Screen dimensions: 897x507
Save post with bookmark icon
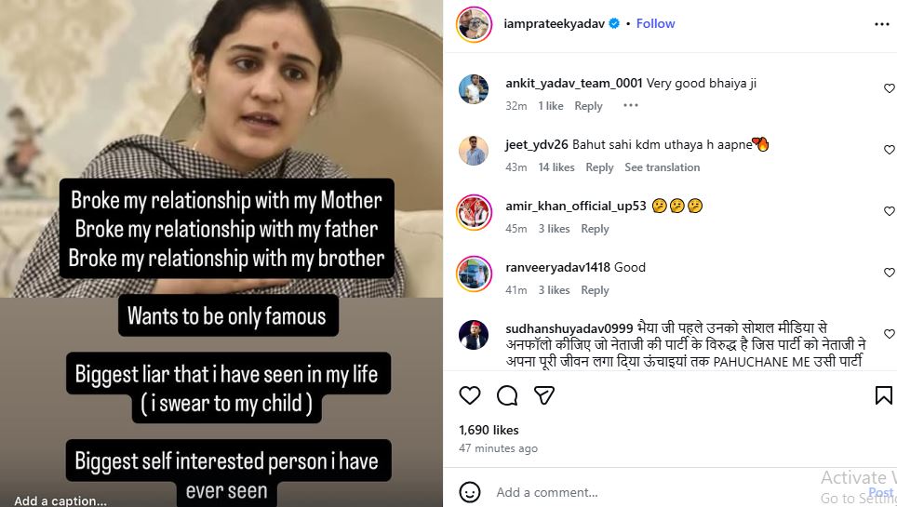(x=883, y=395)
